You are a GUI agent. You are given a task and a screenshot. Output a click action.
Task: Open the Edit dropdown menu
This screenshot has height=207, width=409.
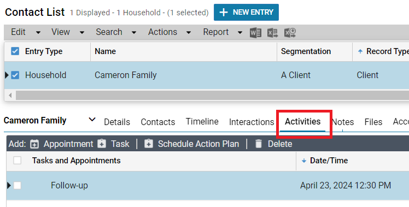(26, 32)
